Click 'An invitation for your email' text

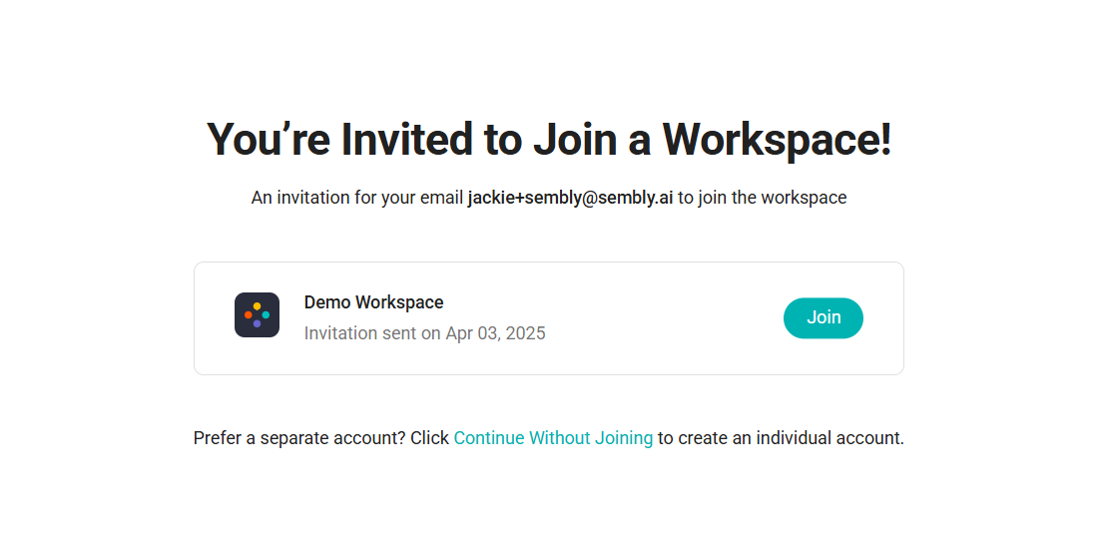(357, 198)
